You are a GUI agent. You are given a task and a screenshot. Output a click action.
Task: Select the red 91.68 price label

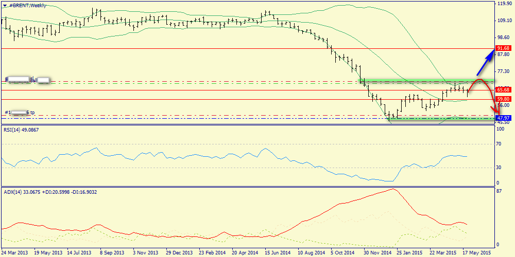[x=503, y=48]
